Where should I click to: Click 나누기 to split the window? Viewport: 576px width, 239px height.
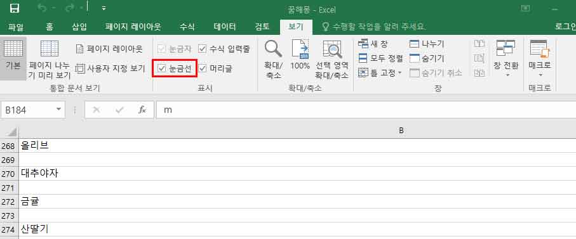click(x=427, y=44)
